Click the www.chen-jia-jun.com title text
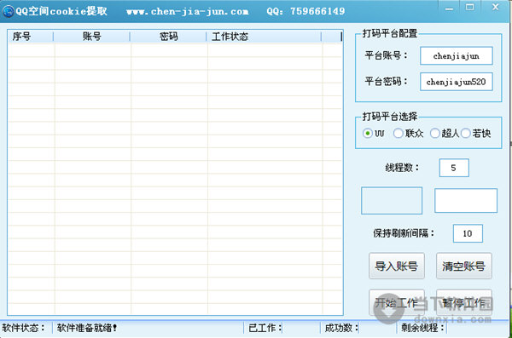Image resolution: width=512 pixels, height=338 pixels. tap(188, 11)
